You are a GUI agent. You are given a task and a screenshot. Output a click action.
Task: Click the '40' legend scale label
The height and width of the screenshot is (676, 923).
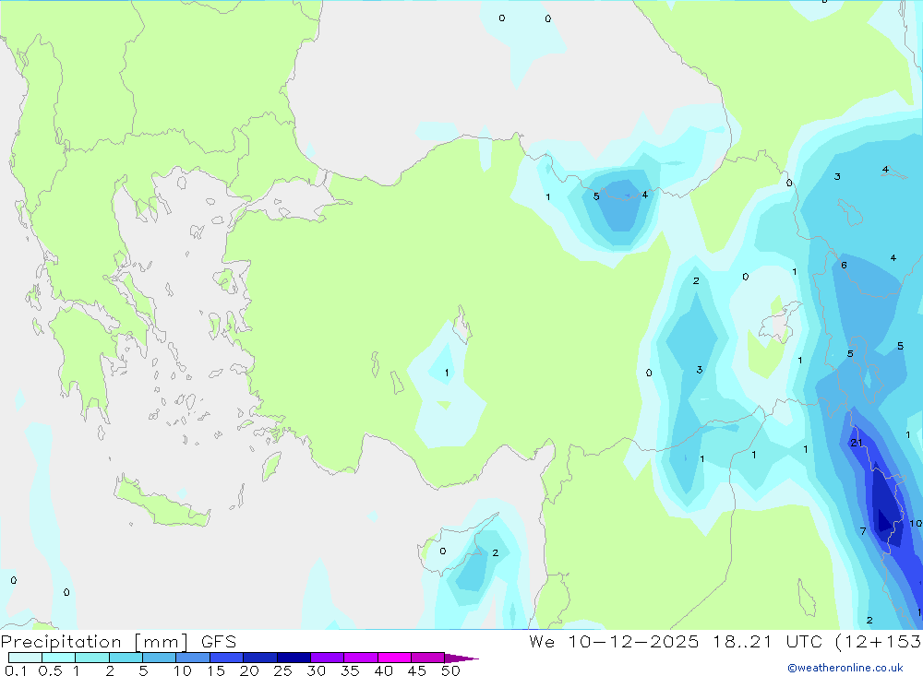(x=383, y=670)
